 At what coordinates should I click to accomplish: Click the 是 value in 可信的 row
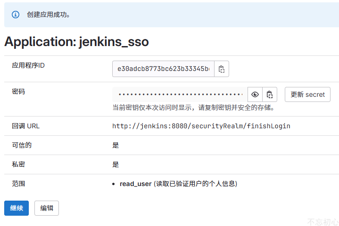(x=116, y=145)
